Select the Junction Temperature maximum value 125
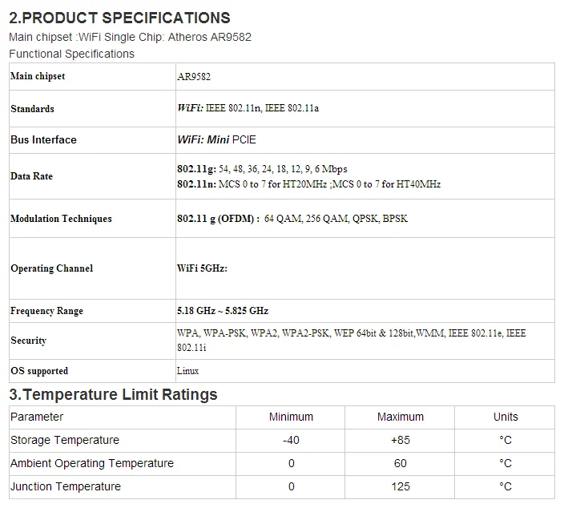564x512 pixels. click(401, 486)
